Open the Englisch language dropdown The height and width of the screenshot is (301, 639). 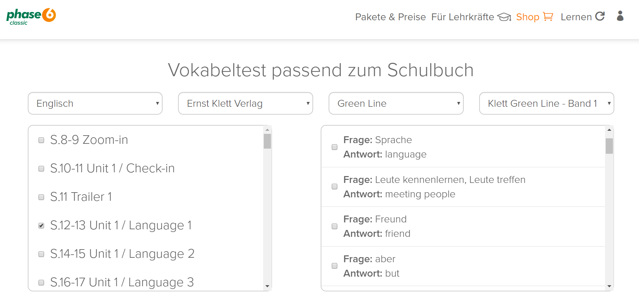[x=95, y=103]
